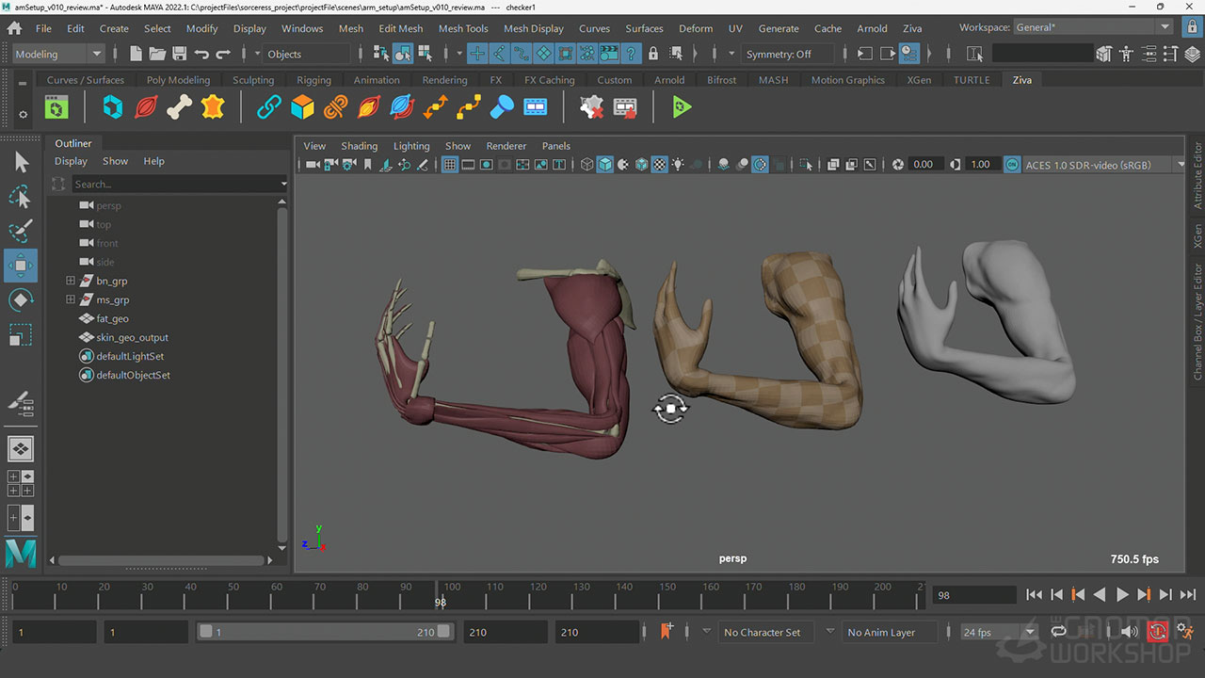Select fat_geo in the Outliner

coord(112,318)
